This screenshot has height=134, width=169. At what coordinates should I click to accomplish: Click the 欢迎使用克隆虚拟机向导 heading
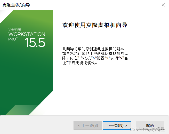click(95, 25)
